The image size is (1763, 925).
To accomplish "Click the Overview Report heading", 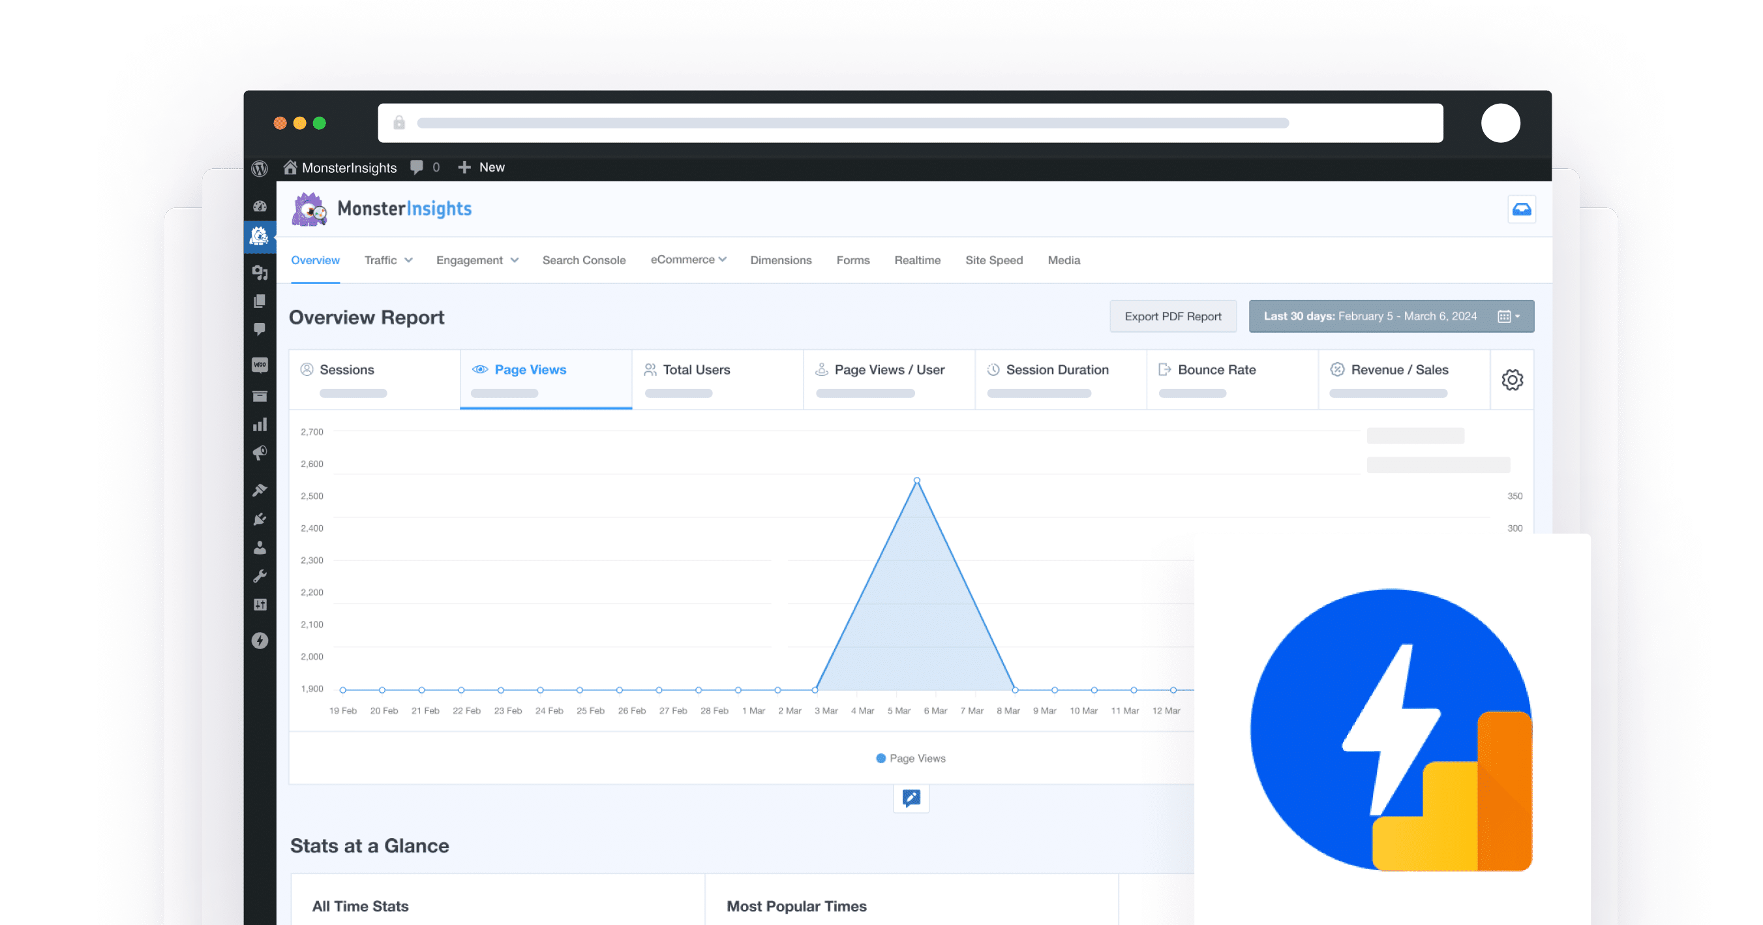I will (x=366, y=318).
